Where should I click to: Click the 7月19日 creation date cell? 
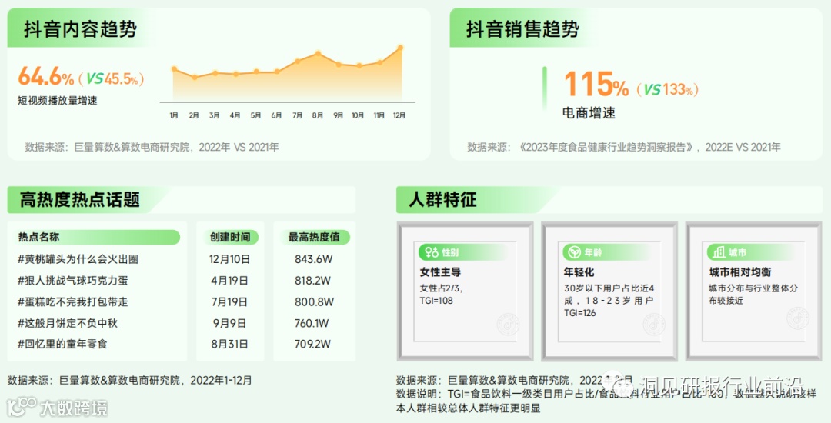pos(229,302)
